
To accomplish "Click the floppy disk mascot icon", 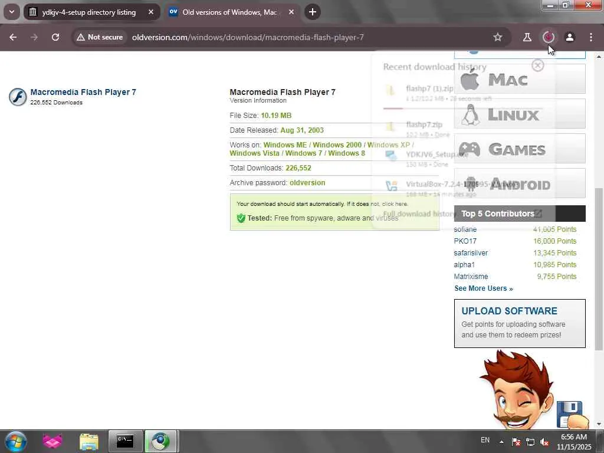I will (569, 414).
